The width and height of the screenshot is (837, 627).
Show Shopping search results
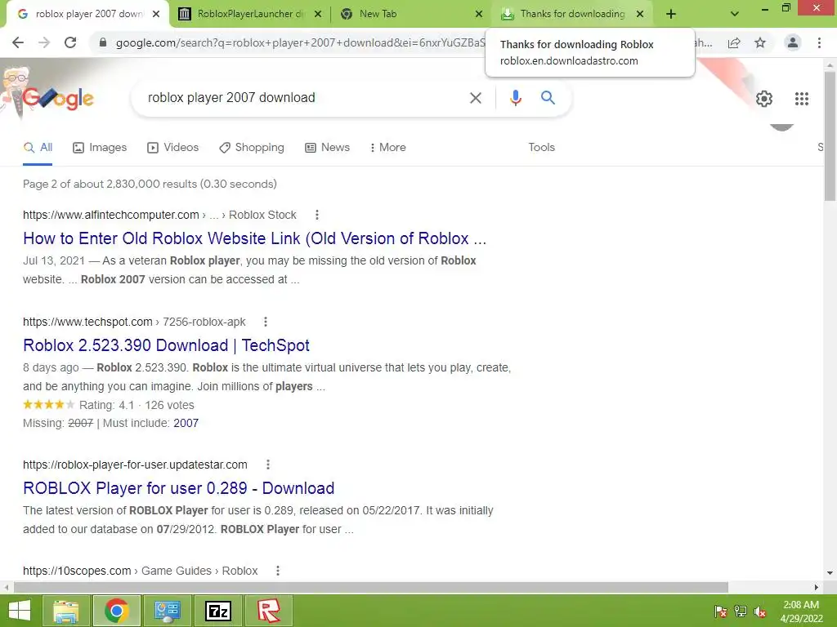252,147
